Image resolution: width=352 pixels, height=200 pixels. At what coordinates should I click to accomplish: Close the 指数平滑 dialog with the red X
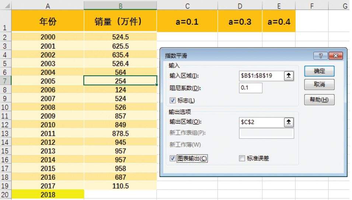[x=336, y=56]
